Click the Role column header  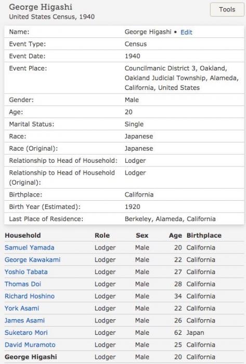pos(102,236)
